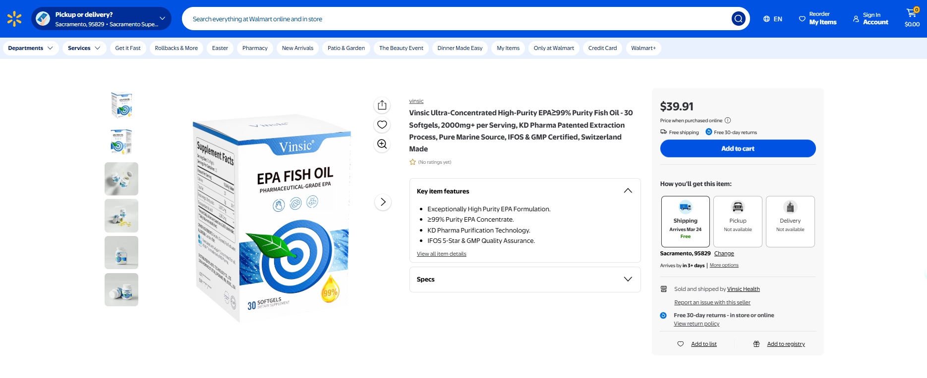This screenshot has width=927, height=378.
Task: Click the zoom-in image icon
Action: (382, 144)
